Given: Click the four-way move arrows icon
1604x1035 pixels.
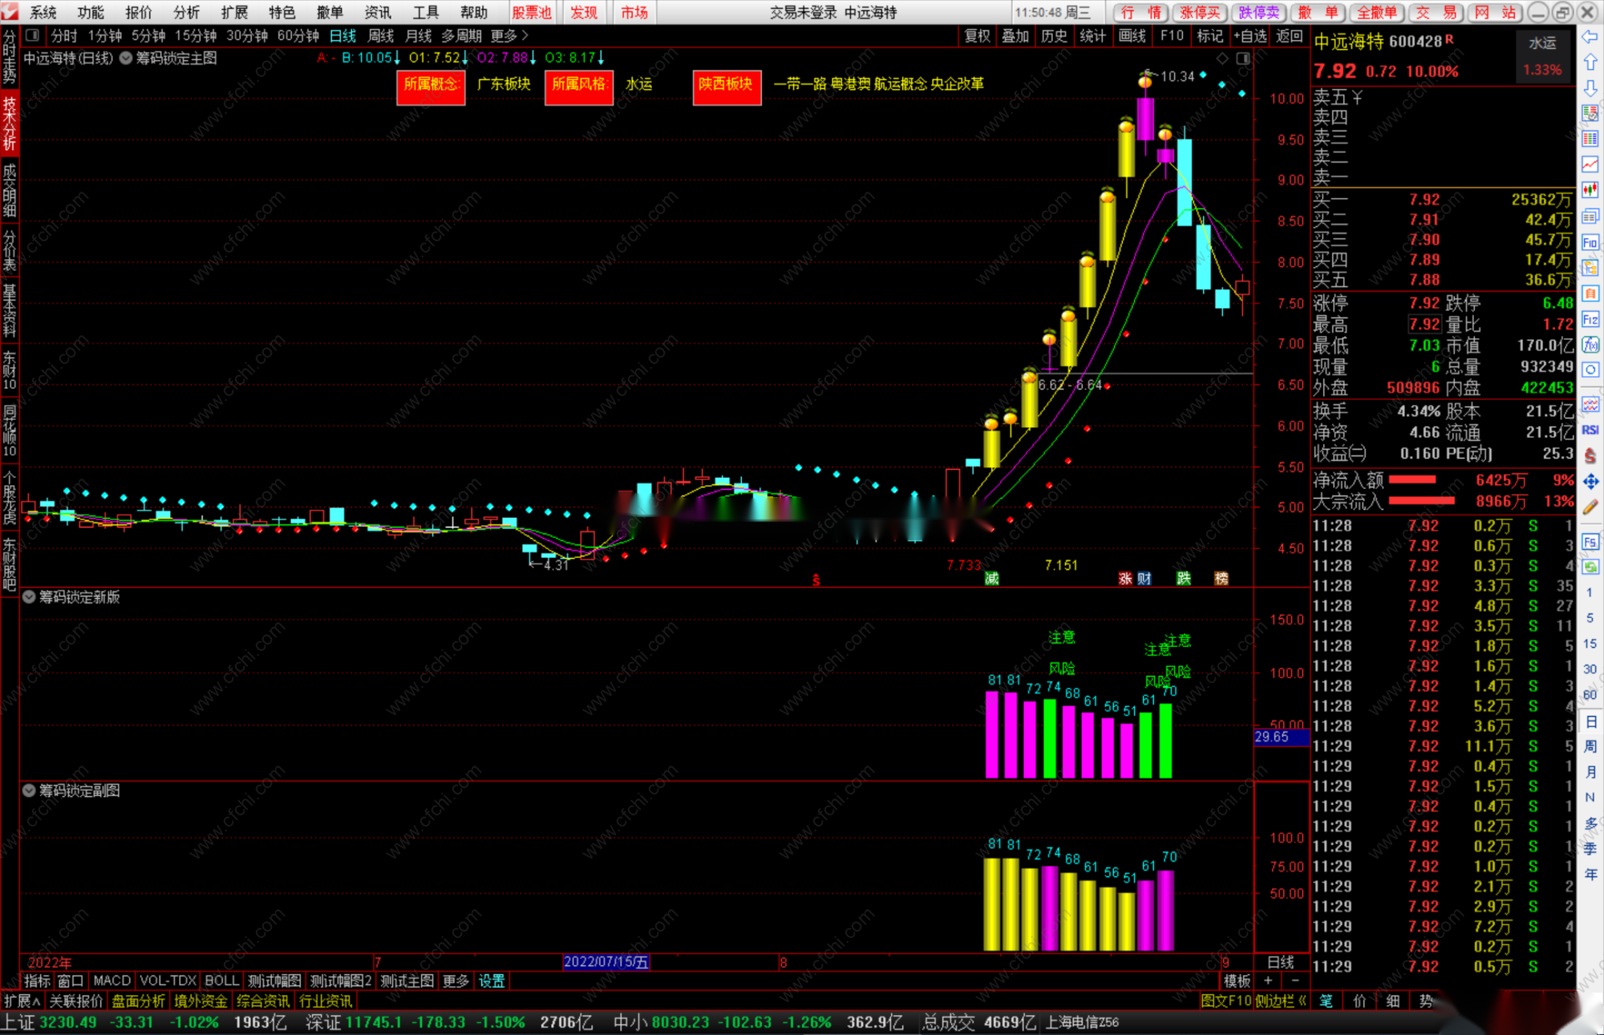Looking at the screenshot, I should pyautogui.click(x=1590, y=481).
